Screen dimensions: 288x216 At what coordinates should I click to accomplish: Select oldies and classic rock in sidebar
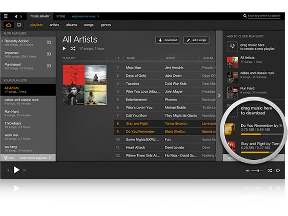(x=28, y=101)
